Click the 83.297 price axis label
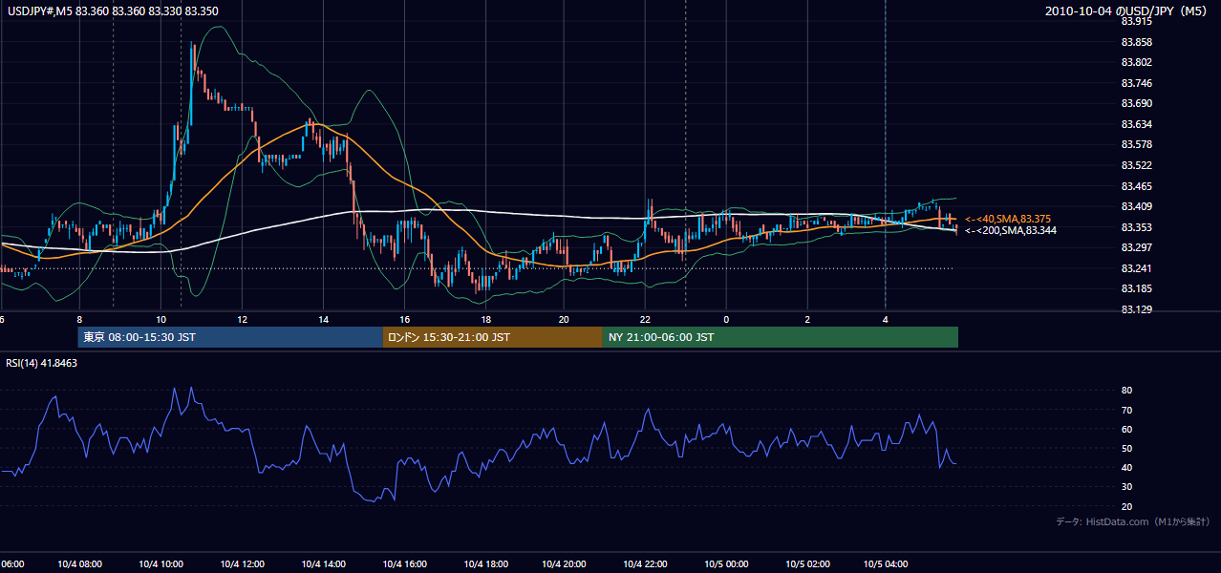The height and width of the screenshot is (573, 1221). pos(1136,247)
